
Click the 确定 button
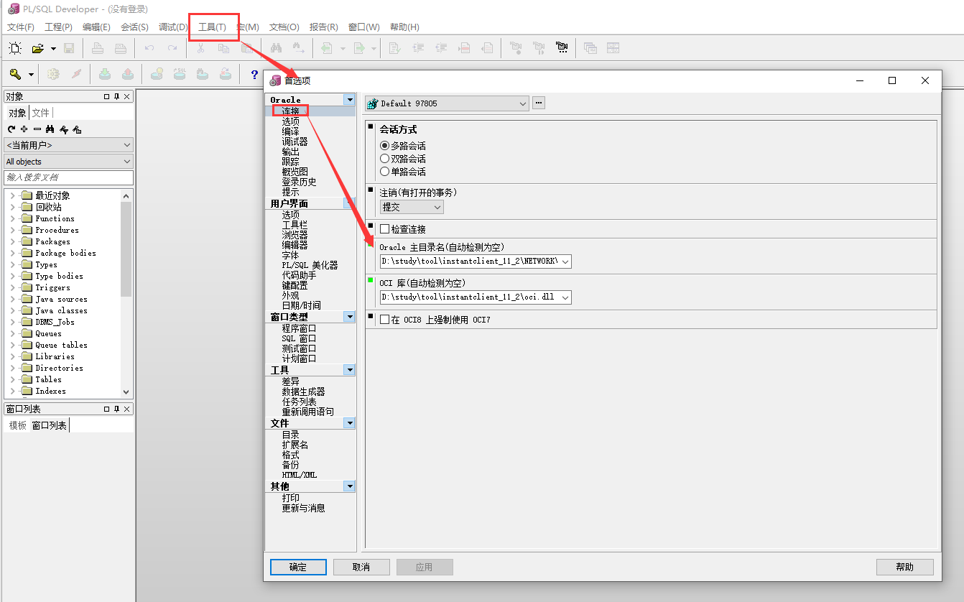(x=298, y=567)
